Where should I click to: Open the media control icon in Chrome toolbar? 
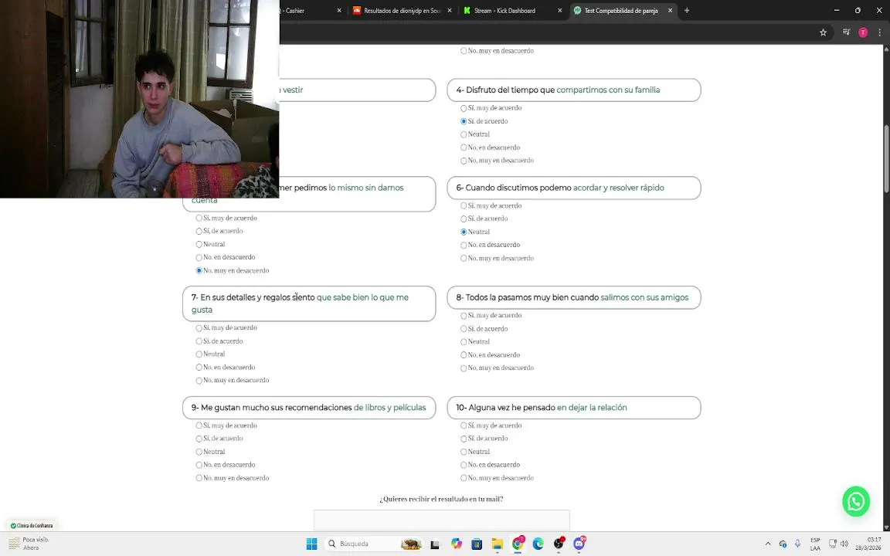click(846, 32)
